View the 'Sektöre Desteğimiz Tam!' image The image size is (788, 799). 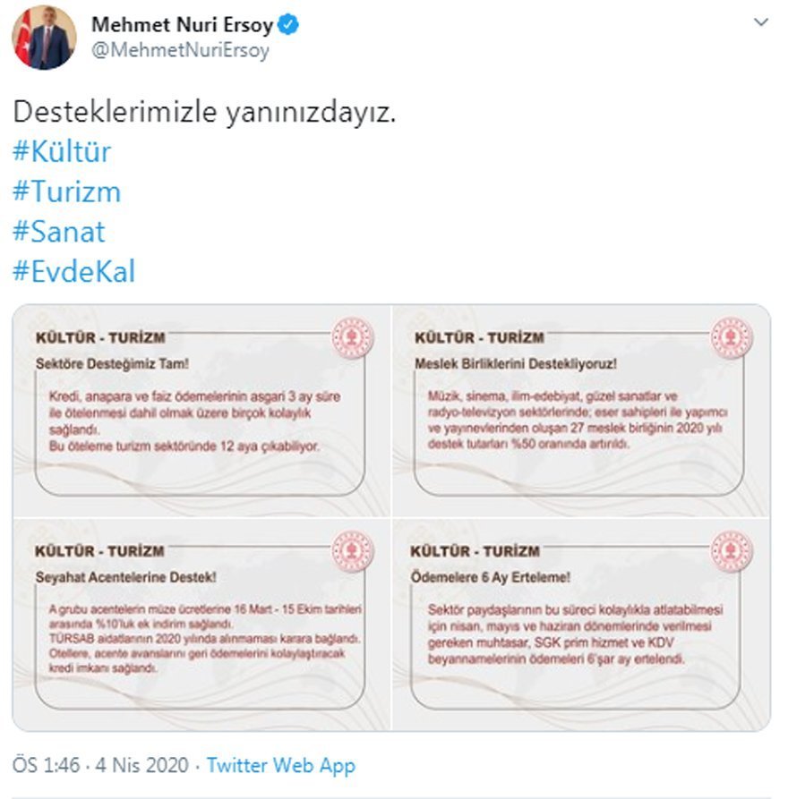[201, 411]
